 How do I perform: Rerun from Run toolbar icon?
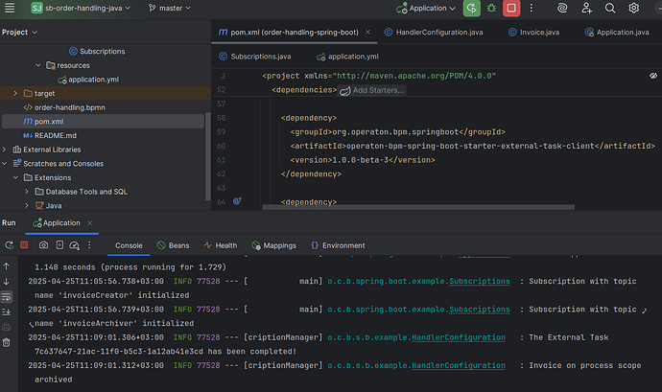point(9,245)
